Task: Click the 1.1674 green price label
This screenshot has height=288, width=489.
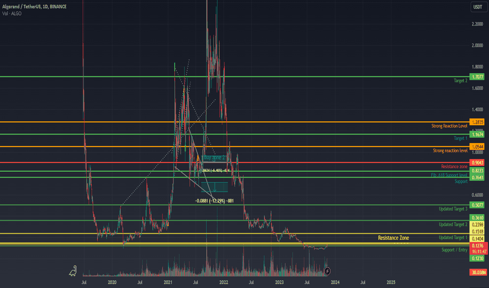Action: [477, 135]
